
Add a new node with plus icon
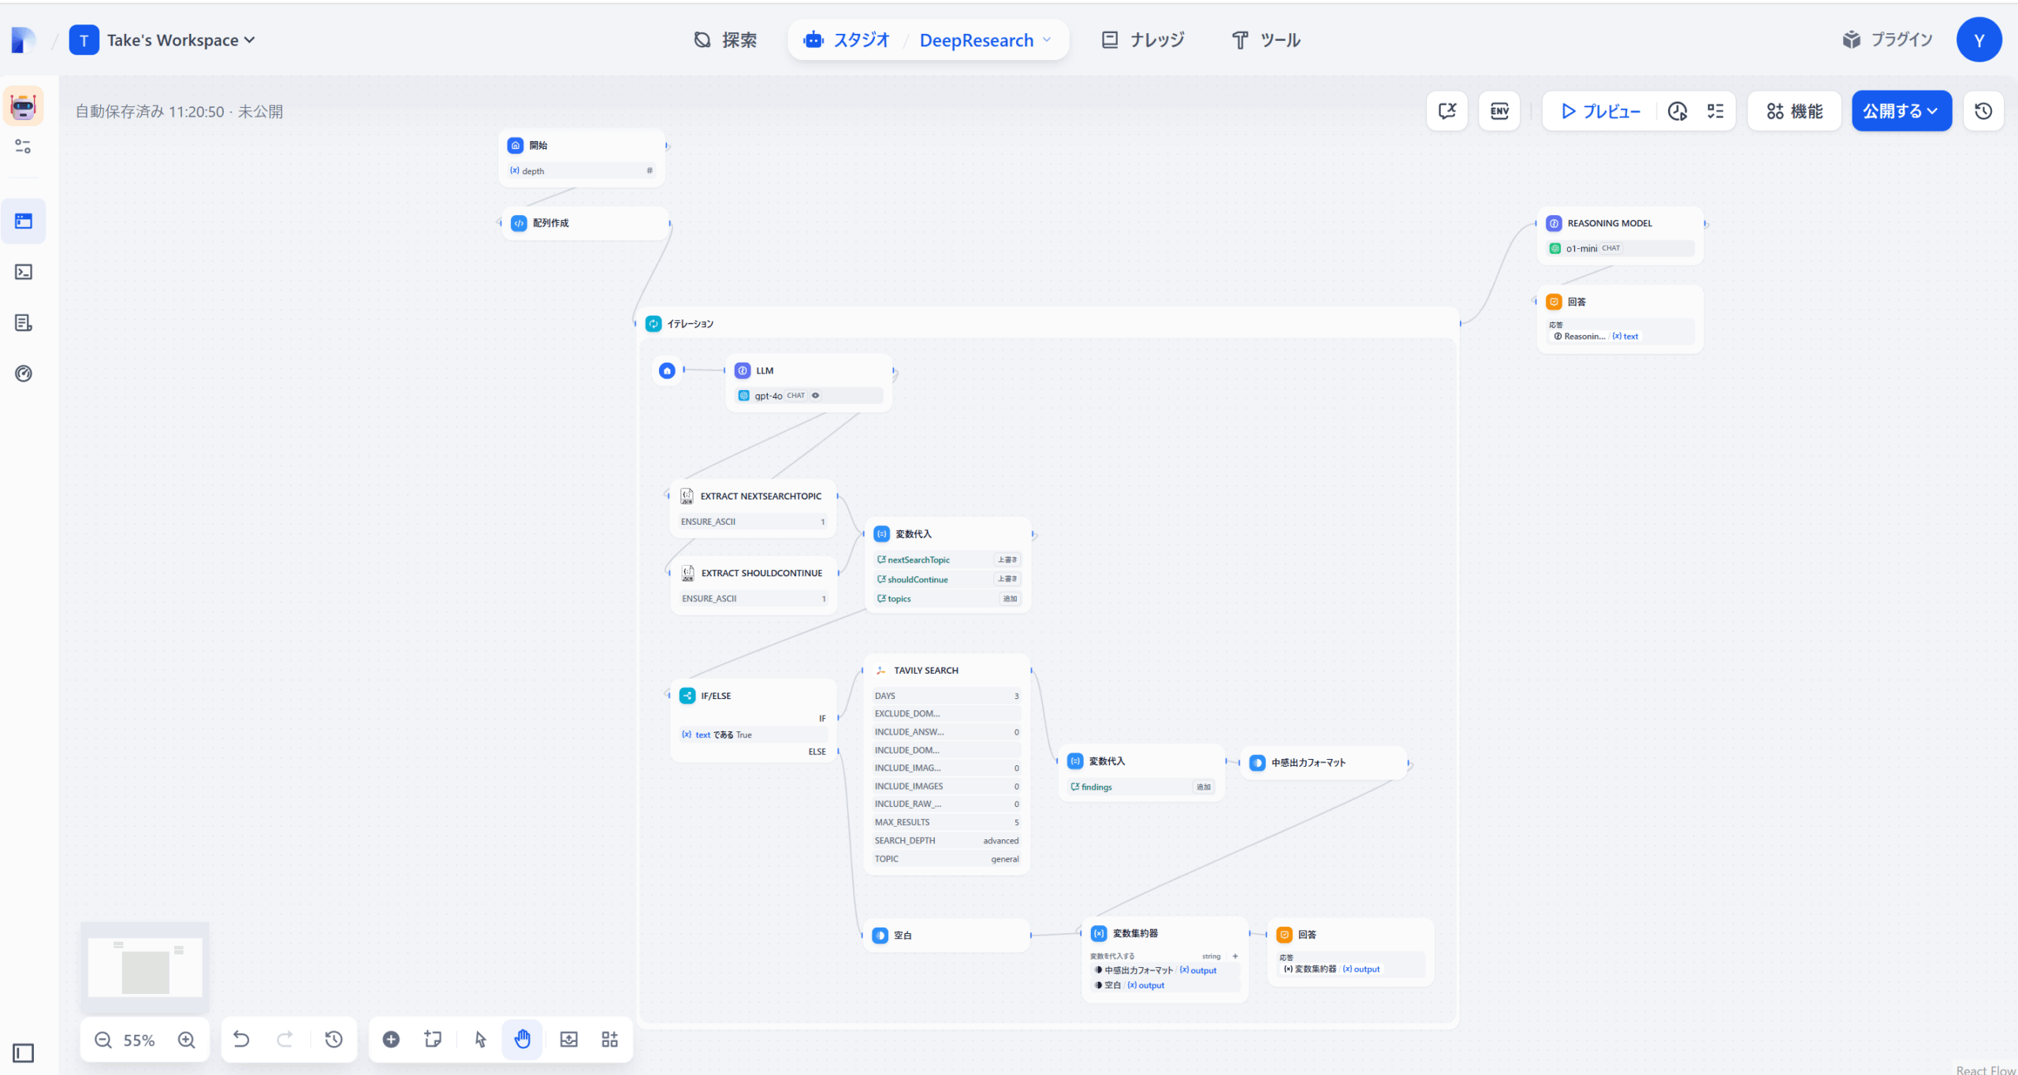click(391, 1040)
